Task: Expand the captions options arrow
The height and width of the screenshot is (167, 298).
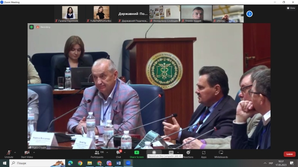Action: pos(178,153)
